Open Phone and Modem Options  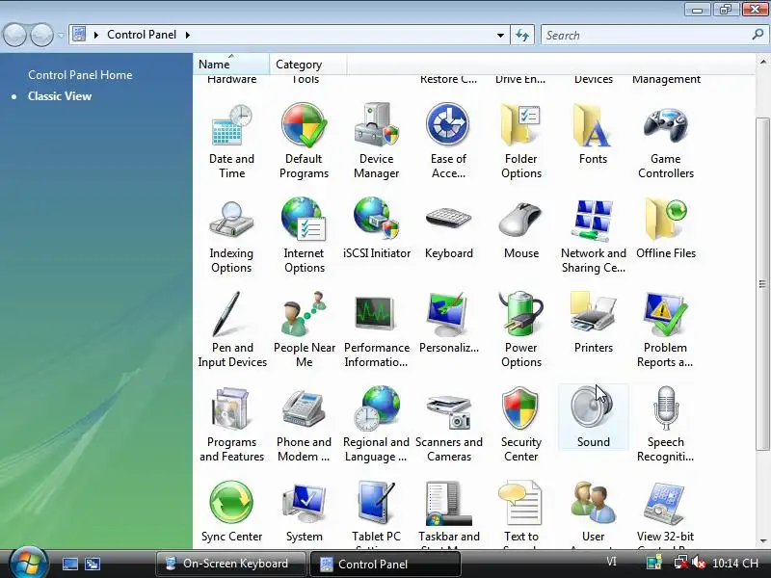pos(304,425)
